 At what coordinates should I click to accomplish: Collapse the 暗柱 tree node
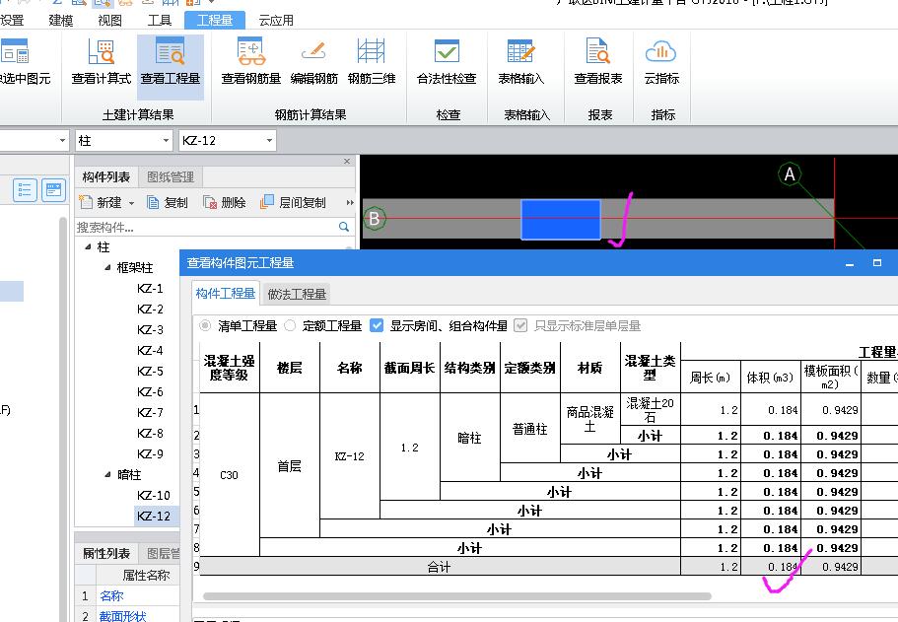pos(107,475)
